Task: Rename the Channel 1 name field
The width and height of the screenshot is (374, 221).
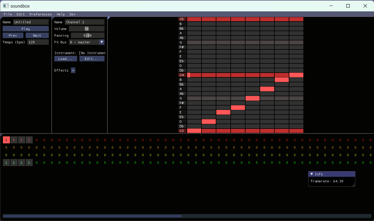Action: click(x=85, y=22)
